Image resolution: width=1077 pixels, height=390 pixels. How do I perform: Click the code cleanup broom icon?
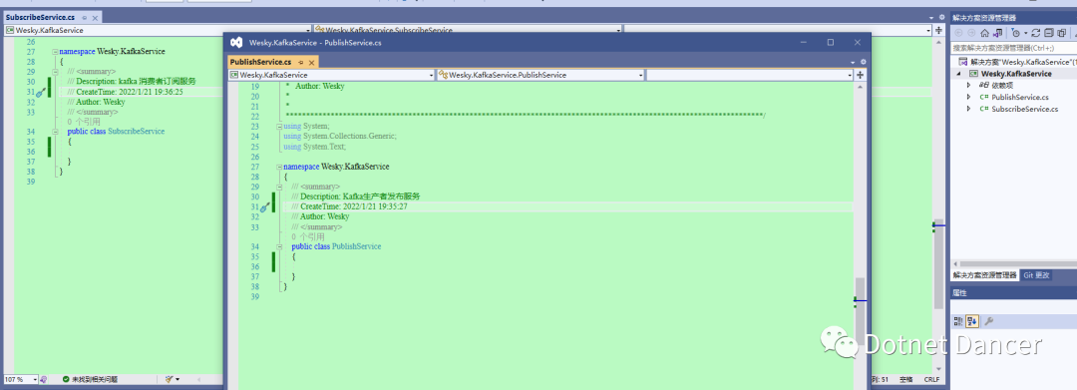(x=170, y=379)
